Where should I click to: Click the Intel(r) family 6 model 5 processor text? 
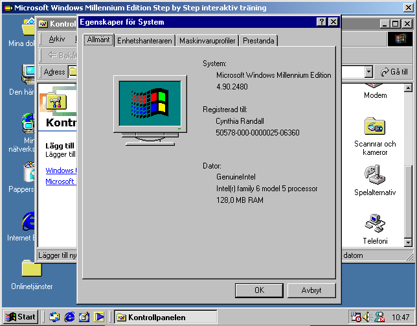267,189
